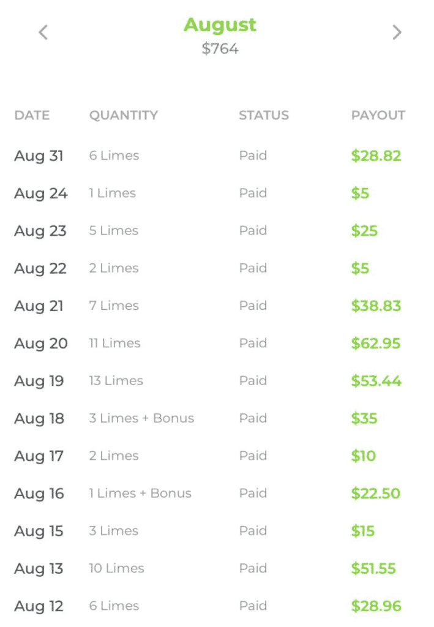434x627 pixels.
Task: Select the QUANTITY column header
Action: tap(124, 115)
